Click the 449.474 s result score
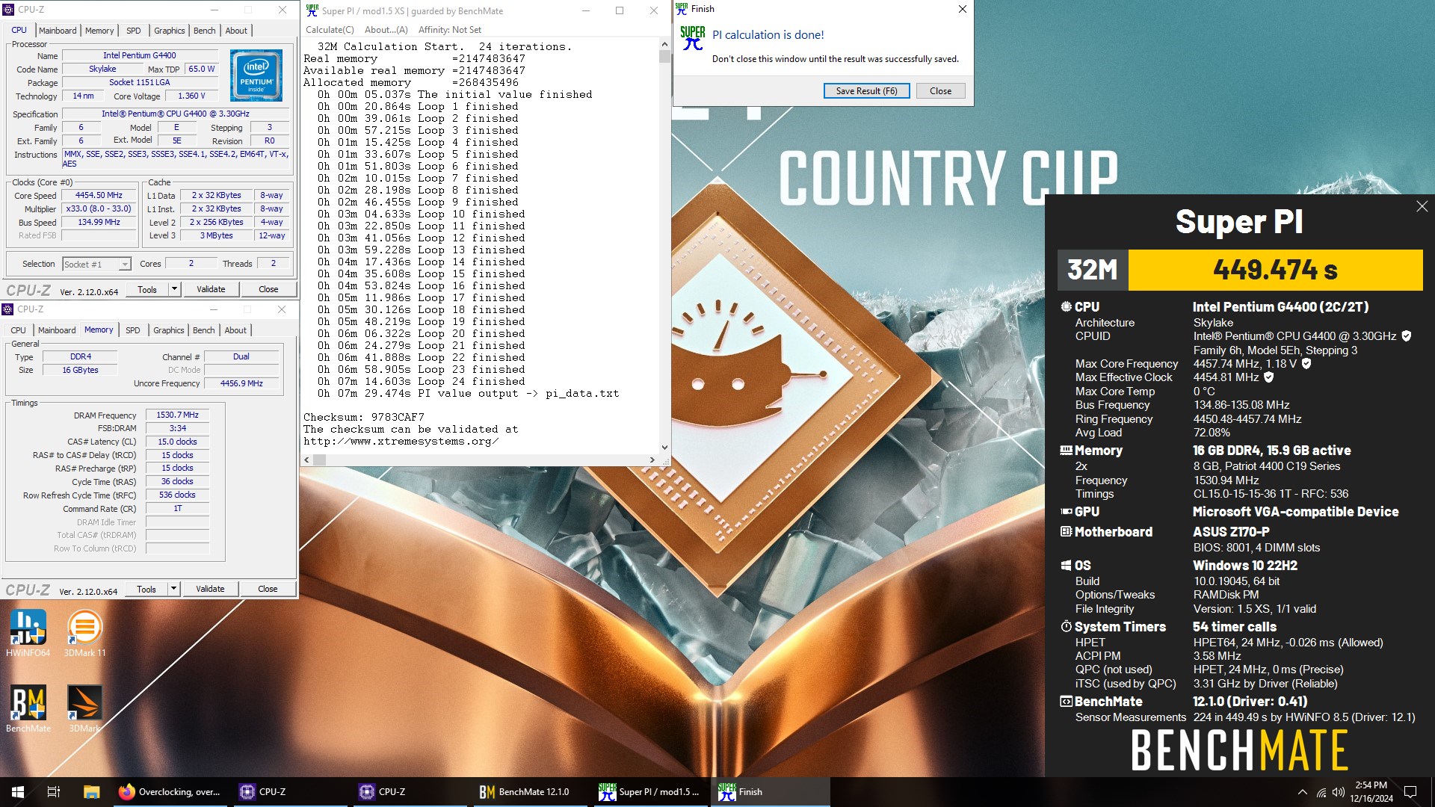The image size is (1435, 807). (x=1275, y=270)
